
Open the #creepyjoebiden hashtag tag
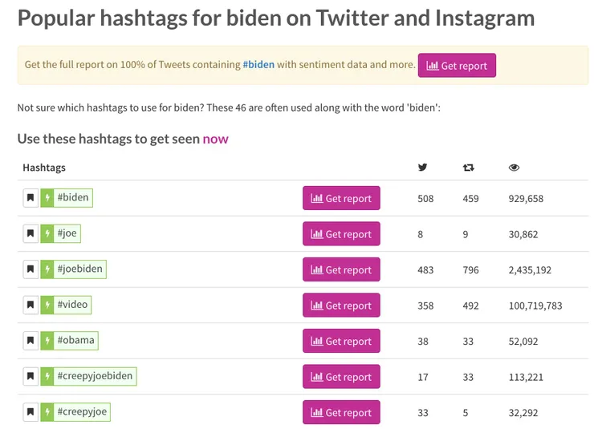pos(95,376)
